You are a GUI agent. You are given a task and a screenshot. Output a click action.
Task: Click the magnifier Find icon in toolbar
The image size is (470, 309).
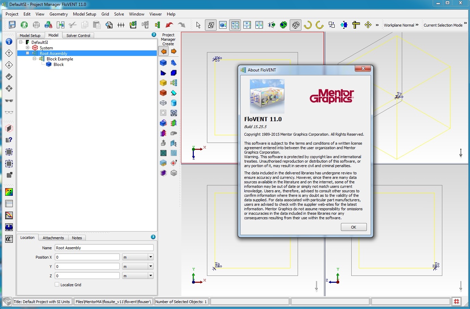(x=109, y=25)
